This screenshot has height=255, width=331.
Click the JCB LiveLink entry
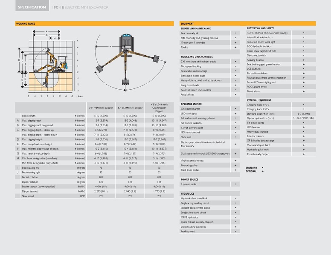point(253,69)
